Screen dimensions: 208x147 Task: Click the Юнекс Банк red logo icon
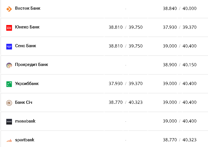pos(9,28)
